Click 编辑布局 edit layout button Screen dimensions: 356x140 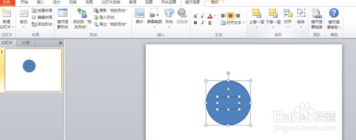[42, 17]
